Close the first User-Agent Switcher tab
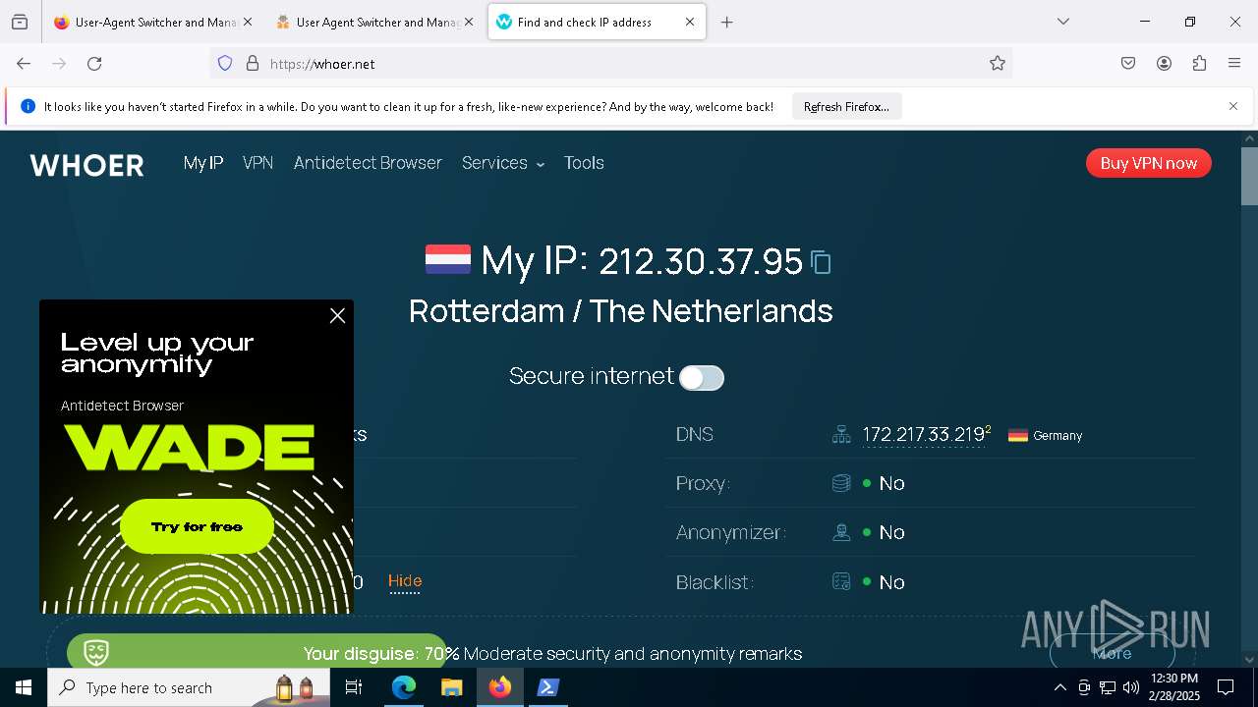Screen dimensions: 1258x707 tap(247, 22)
